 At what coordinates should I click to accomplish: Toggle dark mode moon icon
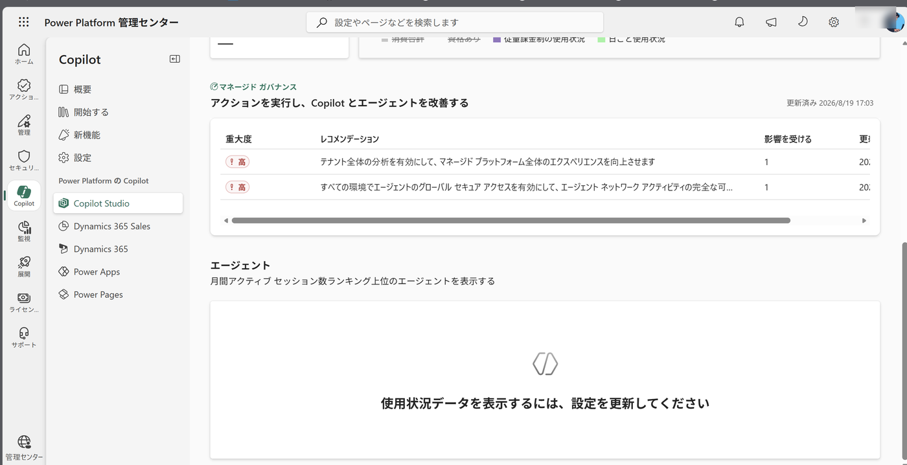[x=802, y=22]
